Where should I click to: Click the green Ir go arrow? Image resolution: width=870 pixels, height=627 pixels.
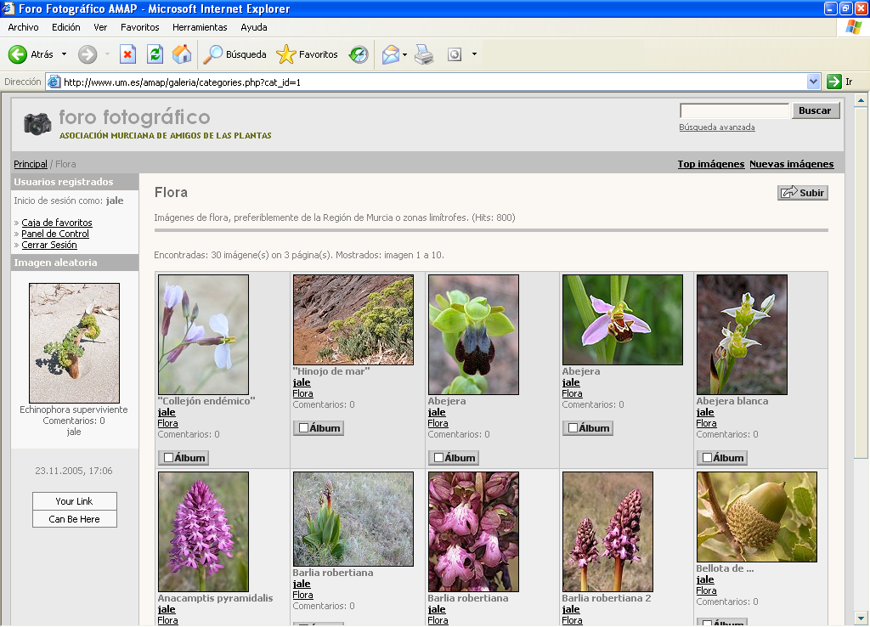click(834, 82)
